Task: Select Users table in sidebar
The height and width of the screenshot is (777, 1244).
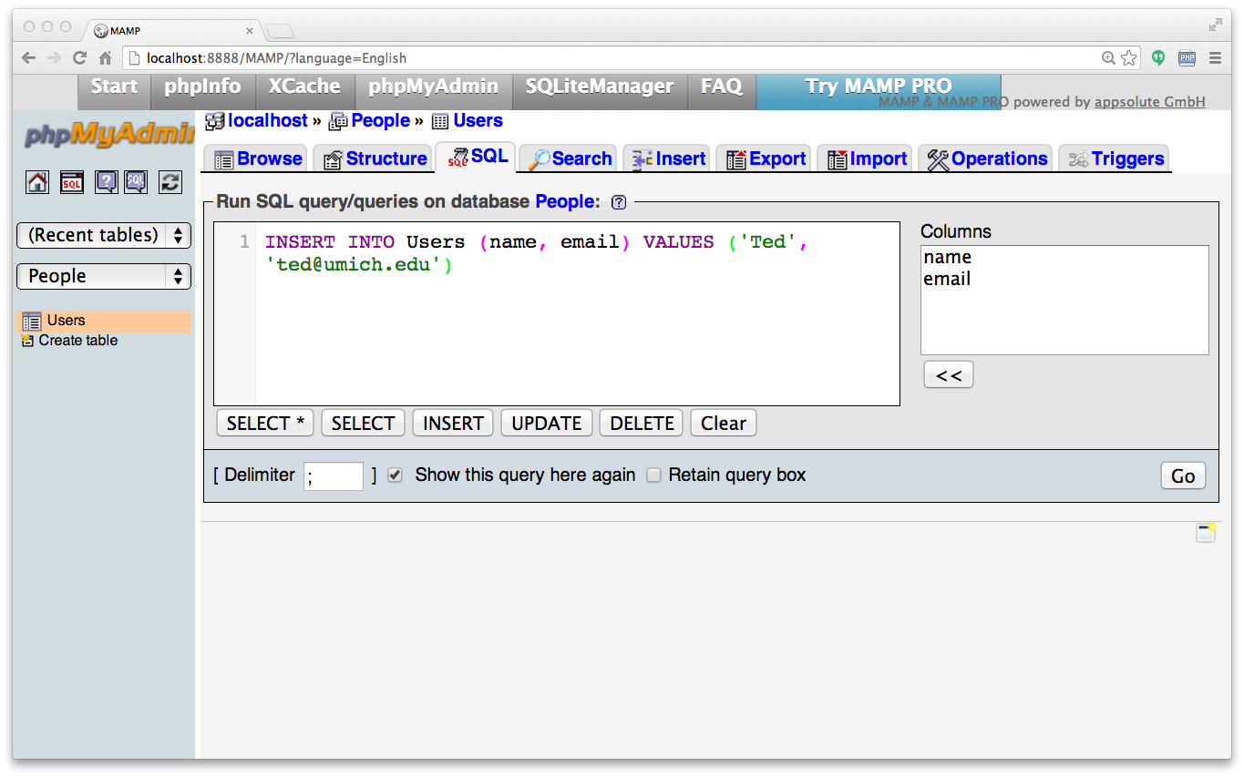Action: pyautogui.click(x=67, y=321)
